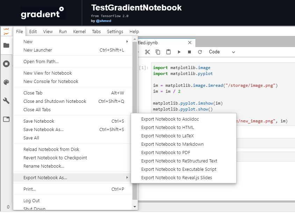The height and width of the screenshot is (213, 295).
Task: Close the notebook tab X
Action: pos(190,43)
